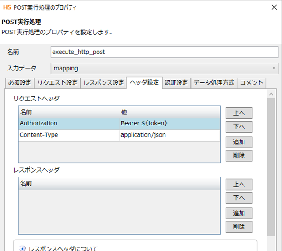This screenshot has width=282, height=251.
Task: Click the 名前 text field
Action: point(164,52)
